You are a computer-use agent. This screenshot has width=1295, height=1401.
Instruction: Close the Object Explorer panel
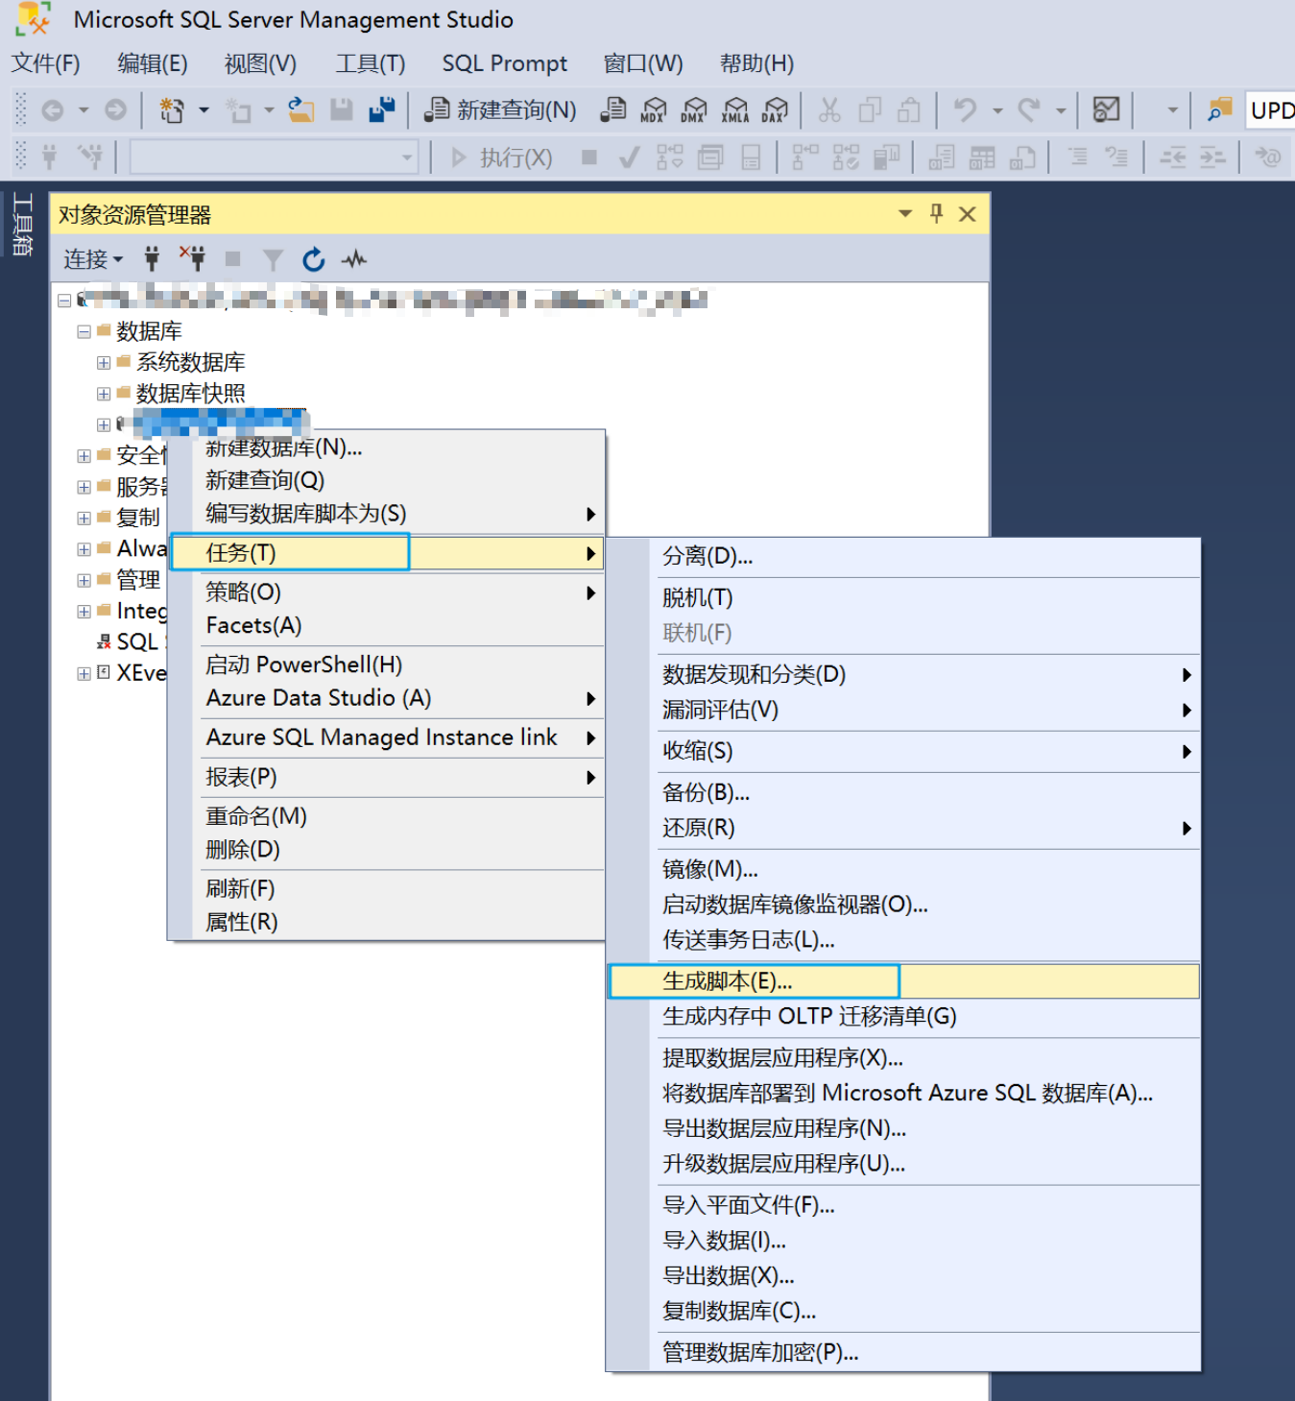coord(968,214)
